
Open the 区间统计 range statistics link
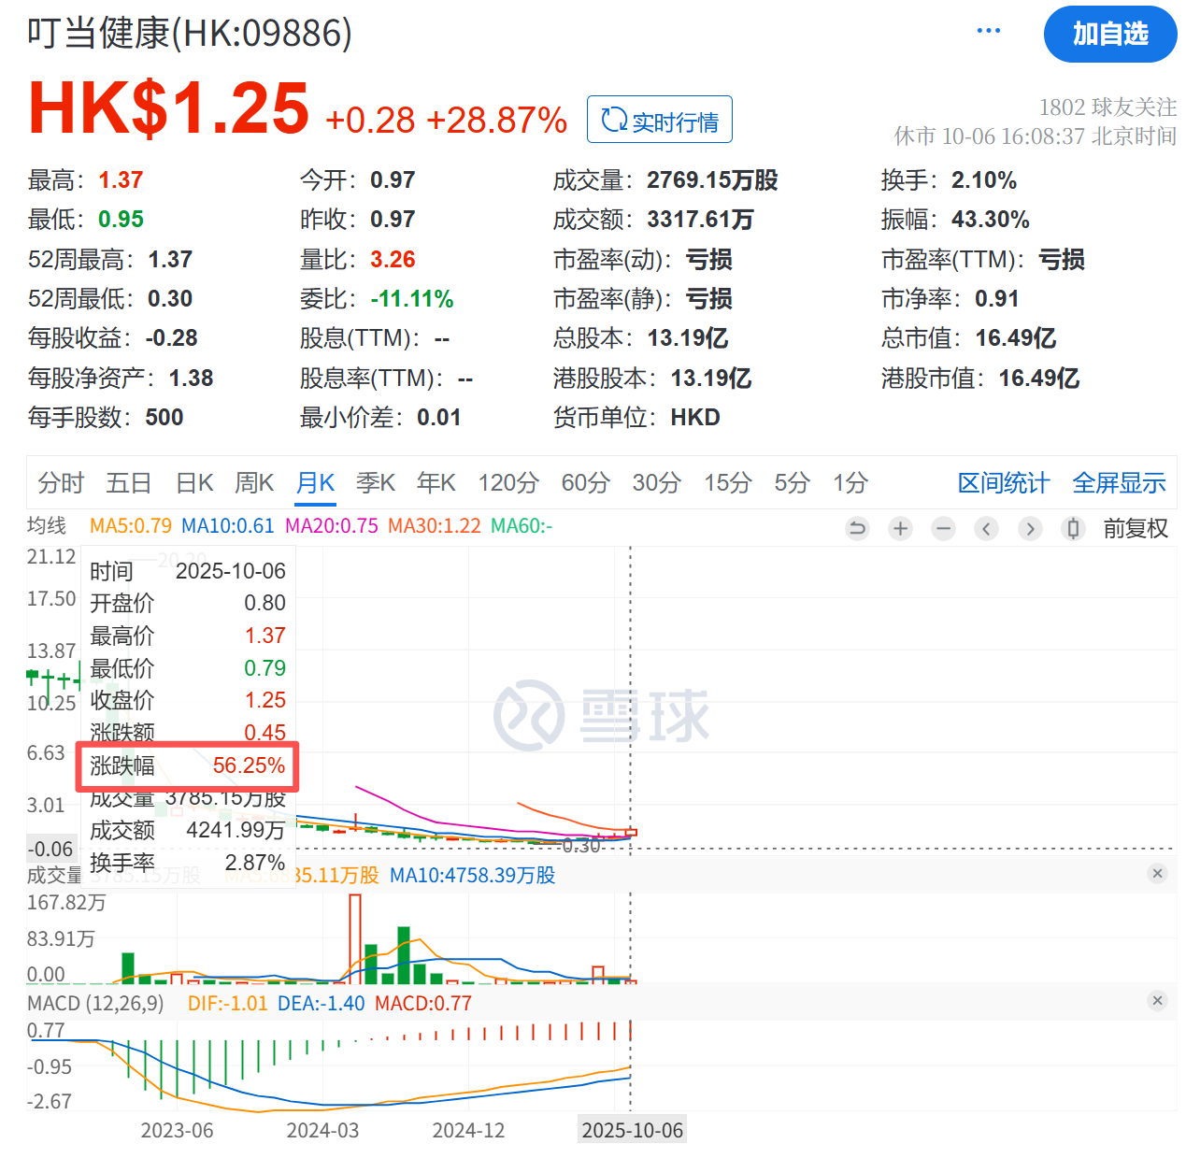coord(1004,482)
